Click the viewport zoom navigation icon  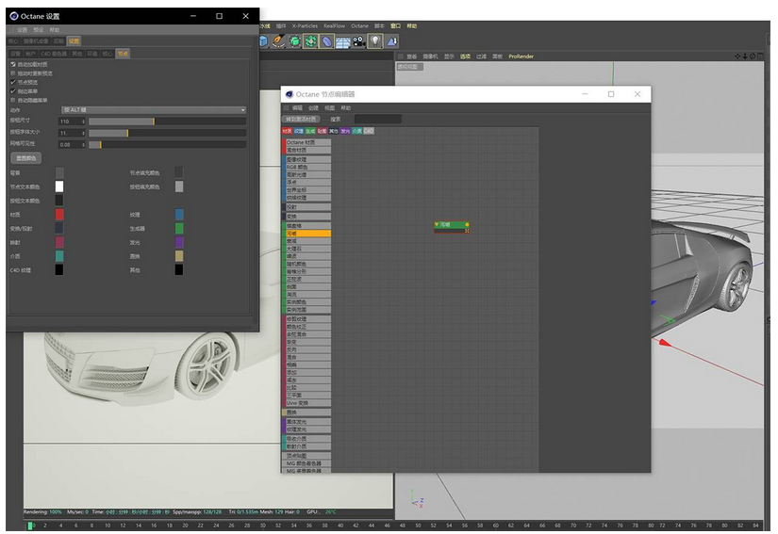745,57
